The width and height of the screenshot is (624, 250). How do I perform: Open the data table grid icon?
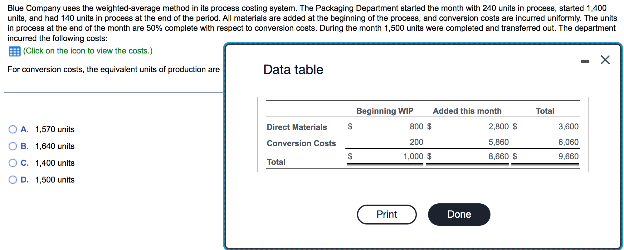point(14,51)
